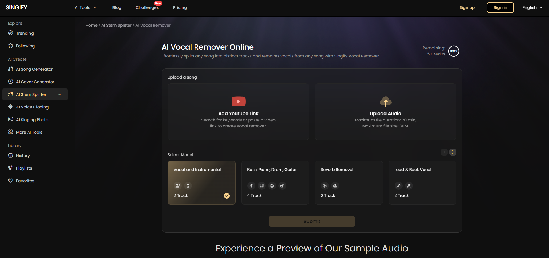The width and height of the screenshot is (549, 258).
Task: Click the Sign in button
Action: tap(500, 7)
